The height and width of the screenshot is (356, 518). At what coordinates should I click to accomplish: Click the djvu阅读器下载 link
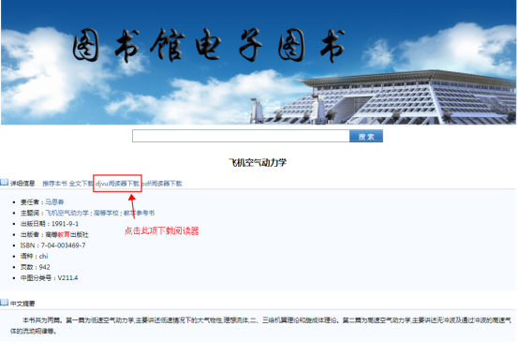pyautogui.click(x=117, y=184)
